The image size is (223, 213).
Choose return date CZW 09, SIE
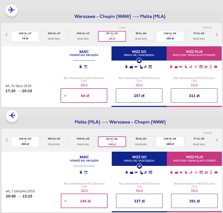click(170, 142)
